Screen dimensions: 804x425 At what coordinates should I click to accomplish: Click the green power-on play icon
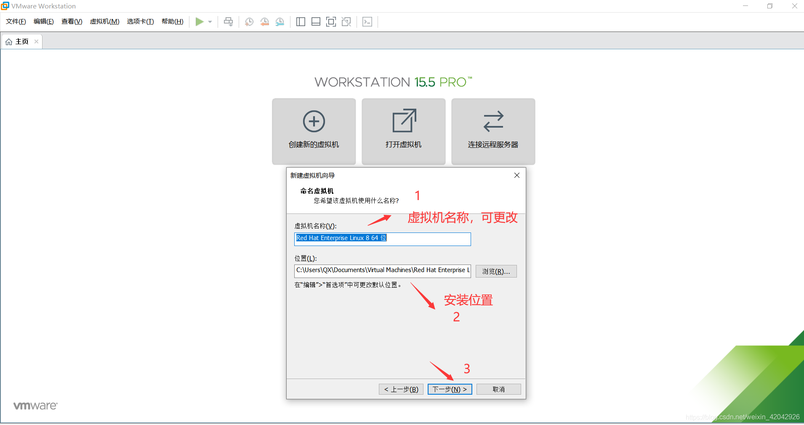point(200,22)
